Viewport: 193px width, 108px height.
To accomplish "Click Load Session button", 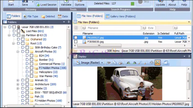I will point(46,5).
